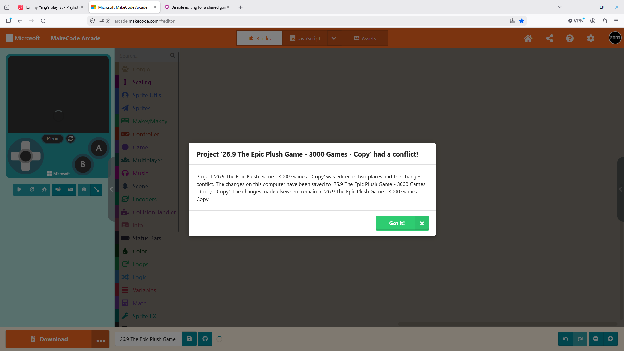
Task: Open the Controller block category
Action: click(146, 134)
